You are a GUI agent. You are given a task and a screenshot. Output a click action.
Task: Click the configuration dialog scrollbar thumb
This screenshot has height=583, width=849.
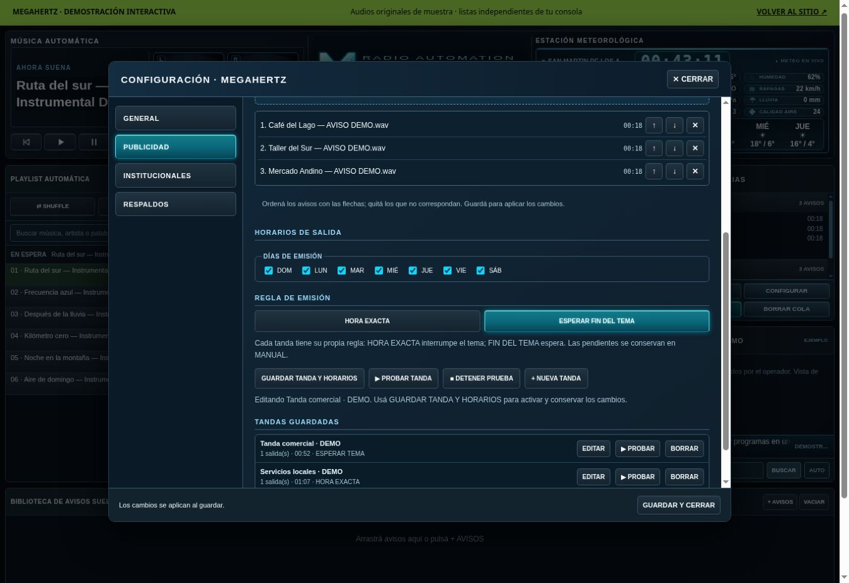point(726,341)
